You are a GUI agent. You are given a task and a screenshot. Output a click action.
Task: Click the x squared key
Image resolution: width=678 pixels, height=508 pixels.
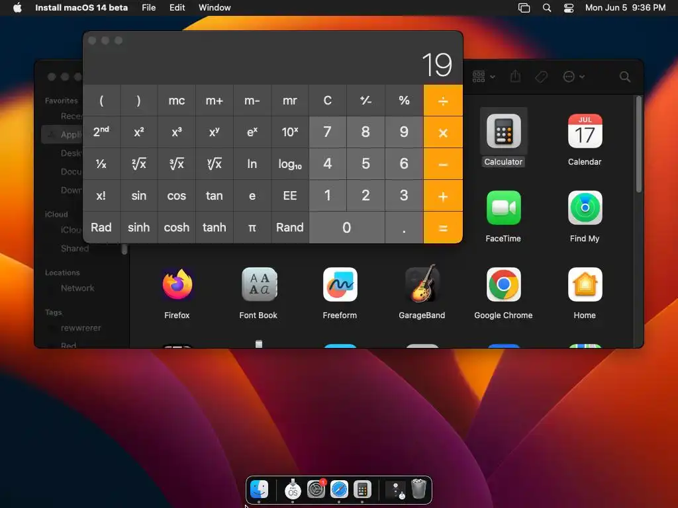139,132
